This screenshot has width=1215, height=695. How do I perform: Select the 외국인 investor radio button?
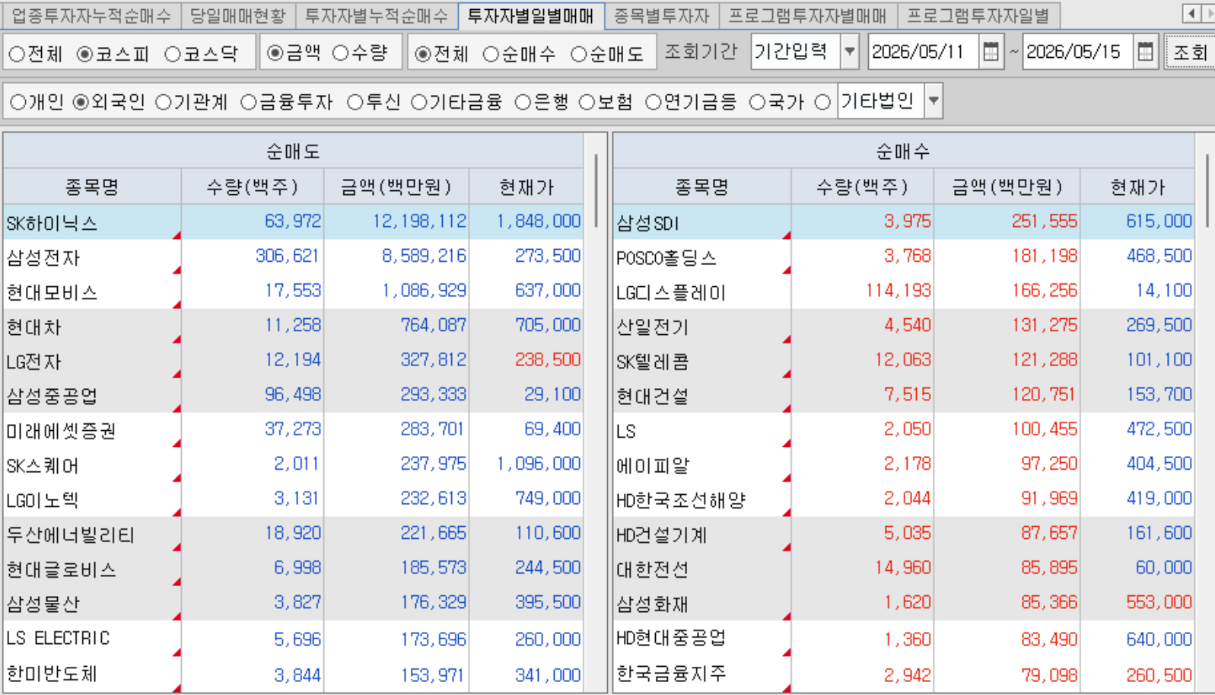tap(81, 102)
